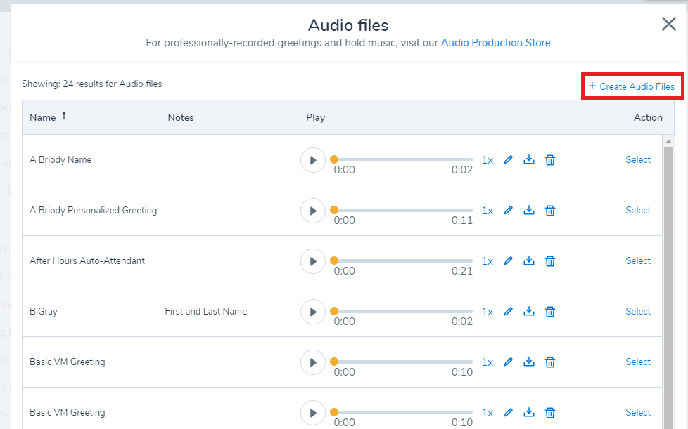Play the B Gray recording
This screenshot has width=688, height=429.
pos(312,311)
